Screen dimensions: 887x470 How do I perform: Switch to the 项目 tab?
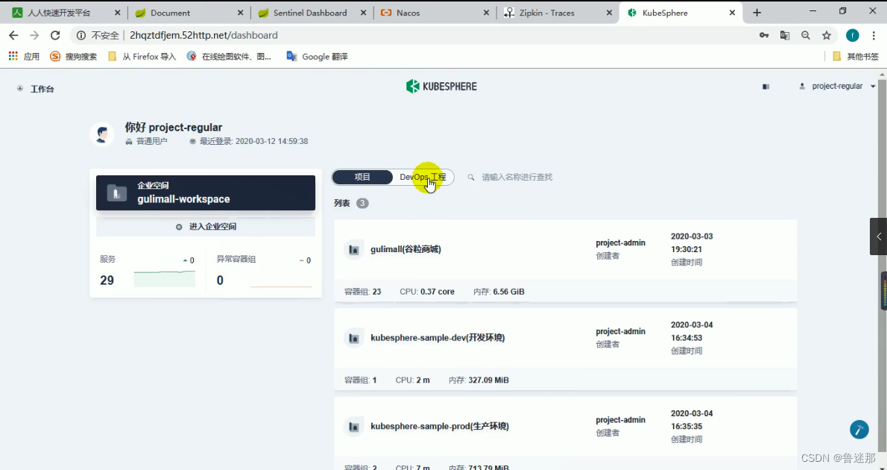click(x=362, y=178)
